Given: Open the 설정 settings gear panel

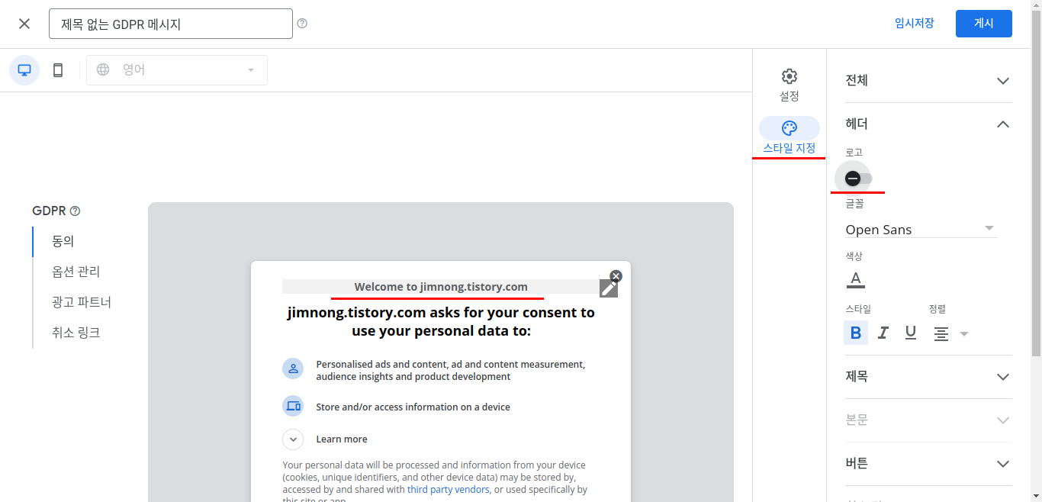Looking at the screenshot, I should (789, 84).
